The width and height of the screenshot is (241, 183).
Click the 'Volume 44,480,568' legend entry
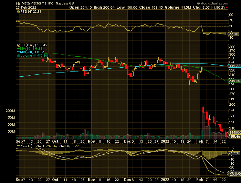click(x=34, y=56)
